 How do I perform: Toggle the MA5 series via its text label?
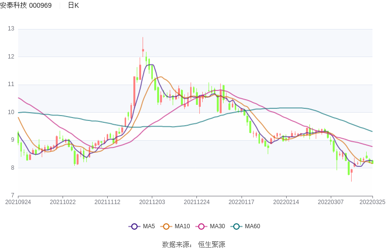[148, 226]
